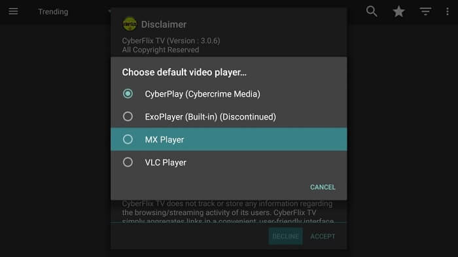This screenshot has width=458, height=257.
Task: Choose the MX Player radio button
Action: point(128,139)
